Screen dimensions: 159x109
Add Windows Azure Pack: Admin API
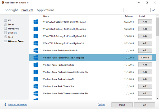[x=145, y=79]
